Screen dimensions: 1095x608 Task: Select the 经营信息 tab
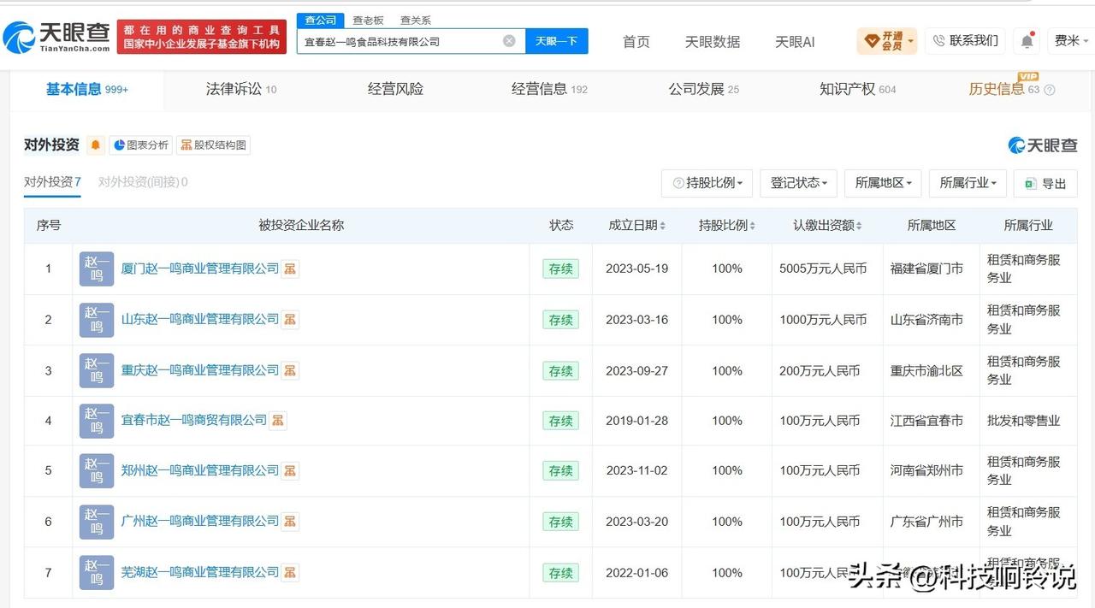[x=549, y=89]
